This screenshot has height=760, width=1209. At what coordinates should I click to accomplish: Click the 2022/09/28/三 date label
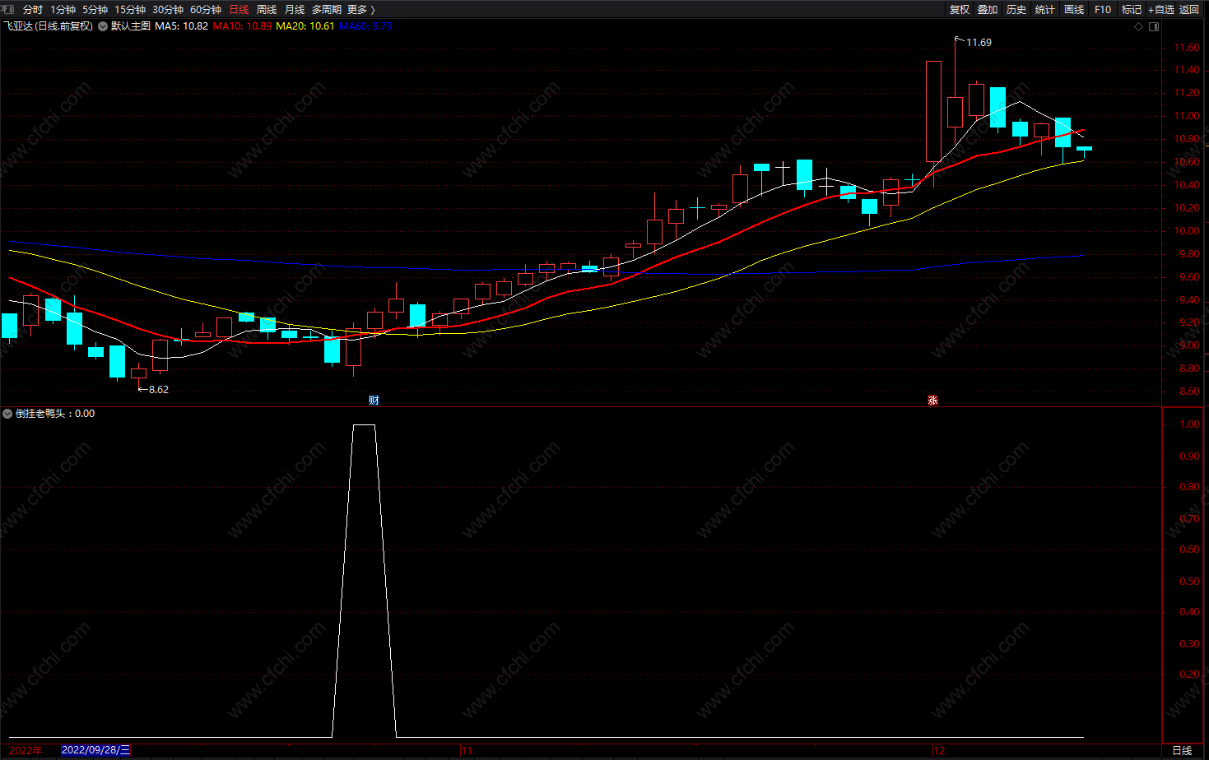95,750
